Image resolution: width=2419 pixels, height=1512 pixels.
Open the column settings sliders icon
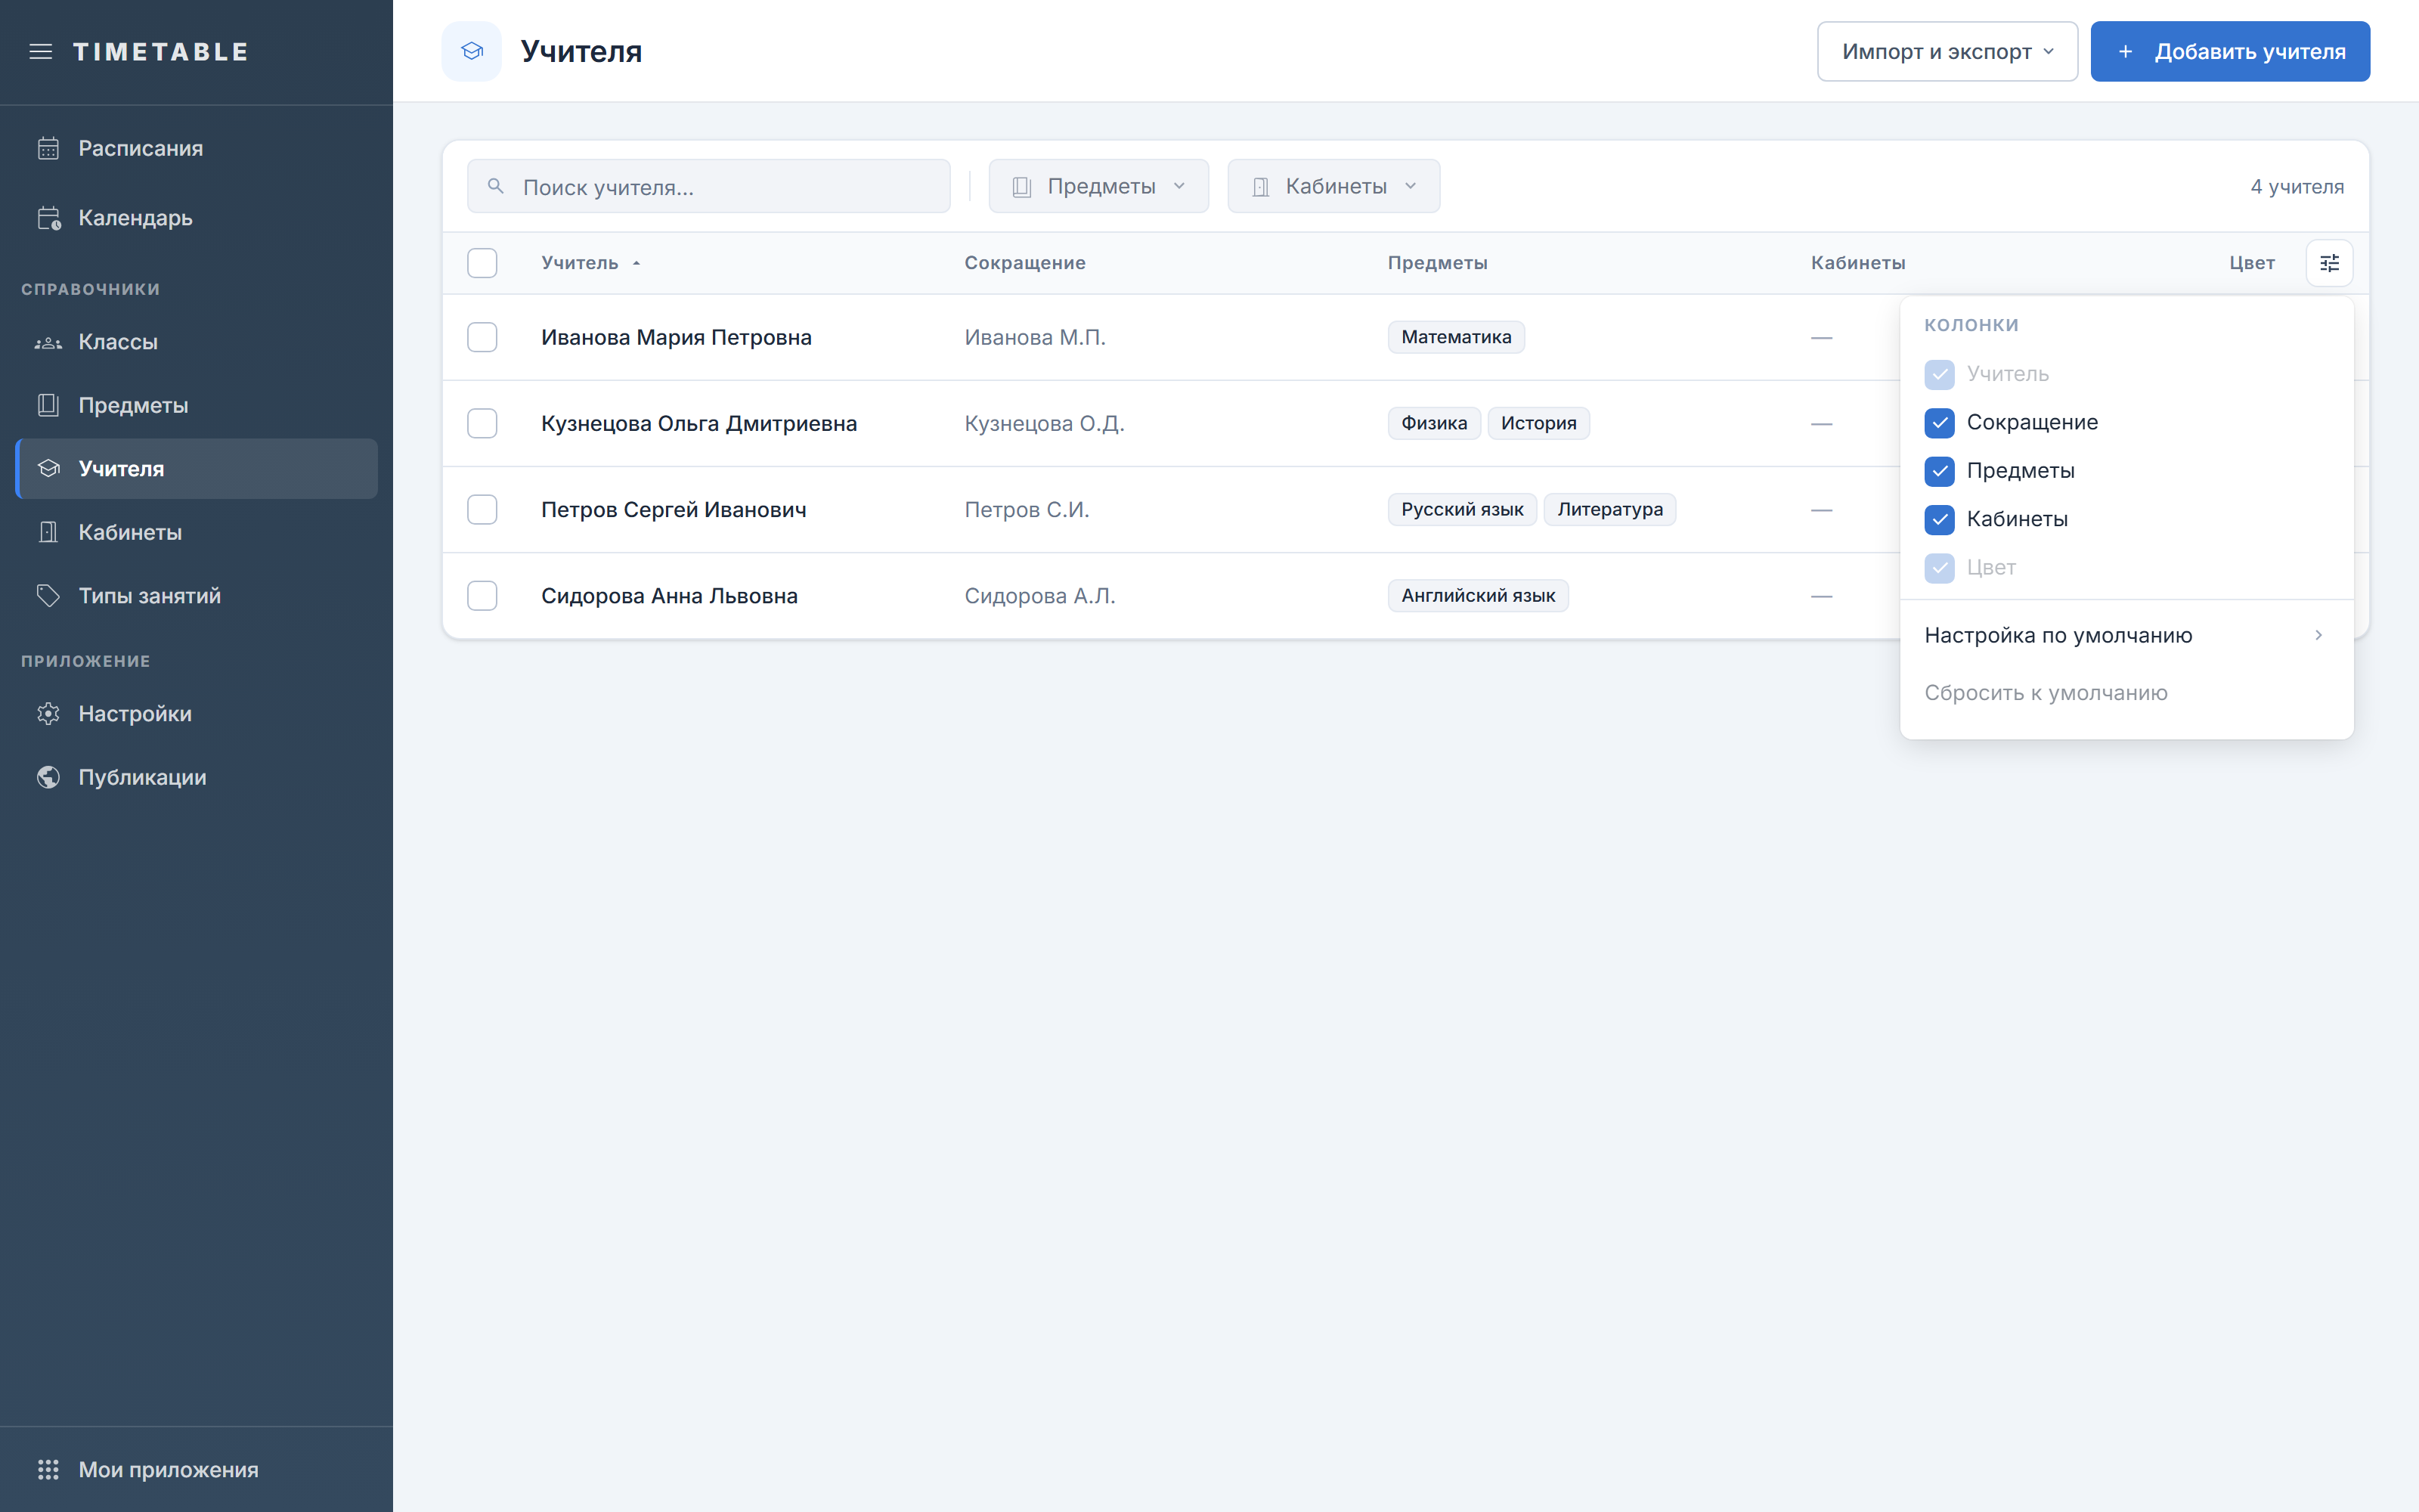(2329, 263)
